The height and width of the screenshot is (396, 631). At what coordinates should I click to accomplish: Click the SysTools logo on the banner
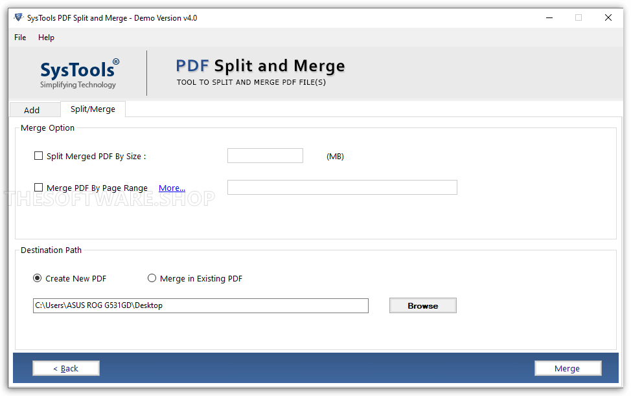click(x=78, y=72)
